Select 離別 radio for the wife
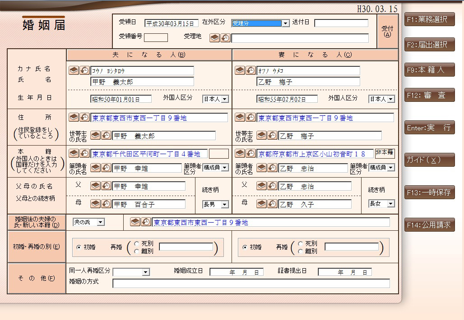 click(300, 251)
